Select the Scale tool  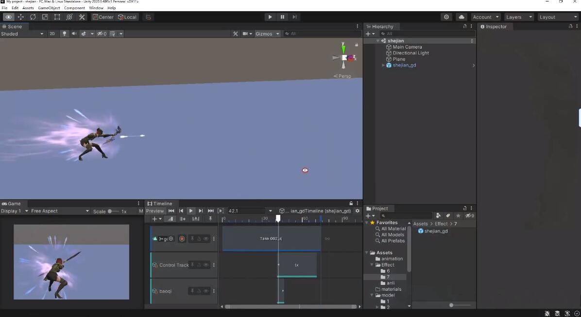pos(45,17)
